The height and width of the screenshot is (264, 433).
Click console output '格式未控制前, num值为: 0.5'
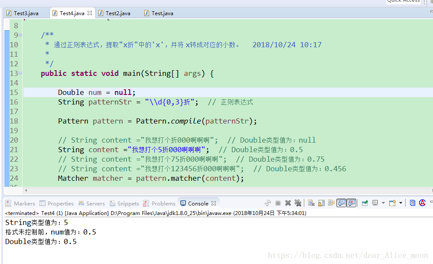pyautogui.click(x=51, y=232)
